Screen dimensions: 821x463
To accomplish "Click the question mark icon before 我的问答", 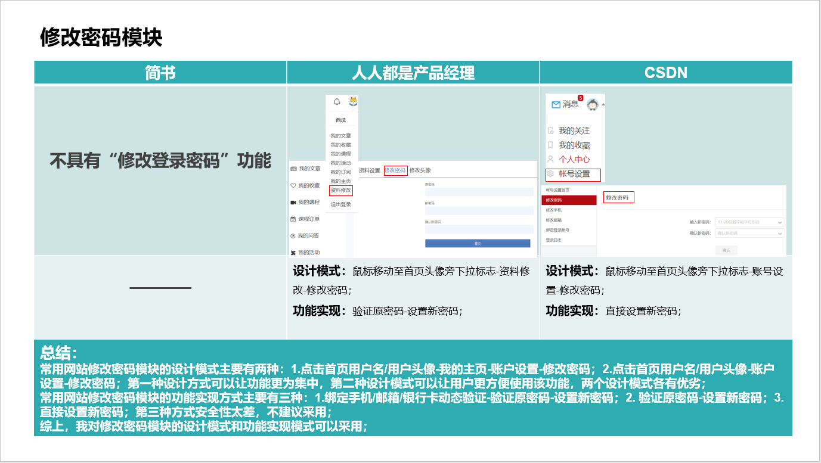I will 293,236.
